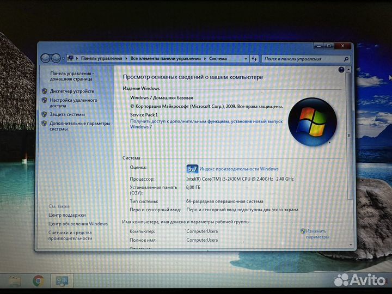This screenshot has width=392, height=294.
Task: Expand the recent pages dropdown after the navigation arrows
Action: click(x=64, y=58)
